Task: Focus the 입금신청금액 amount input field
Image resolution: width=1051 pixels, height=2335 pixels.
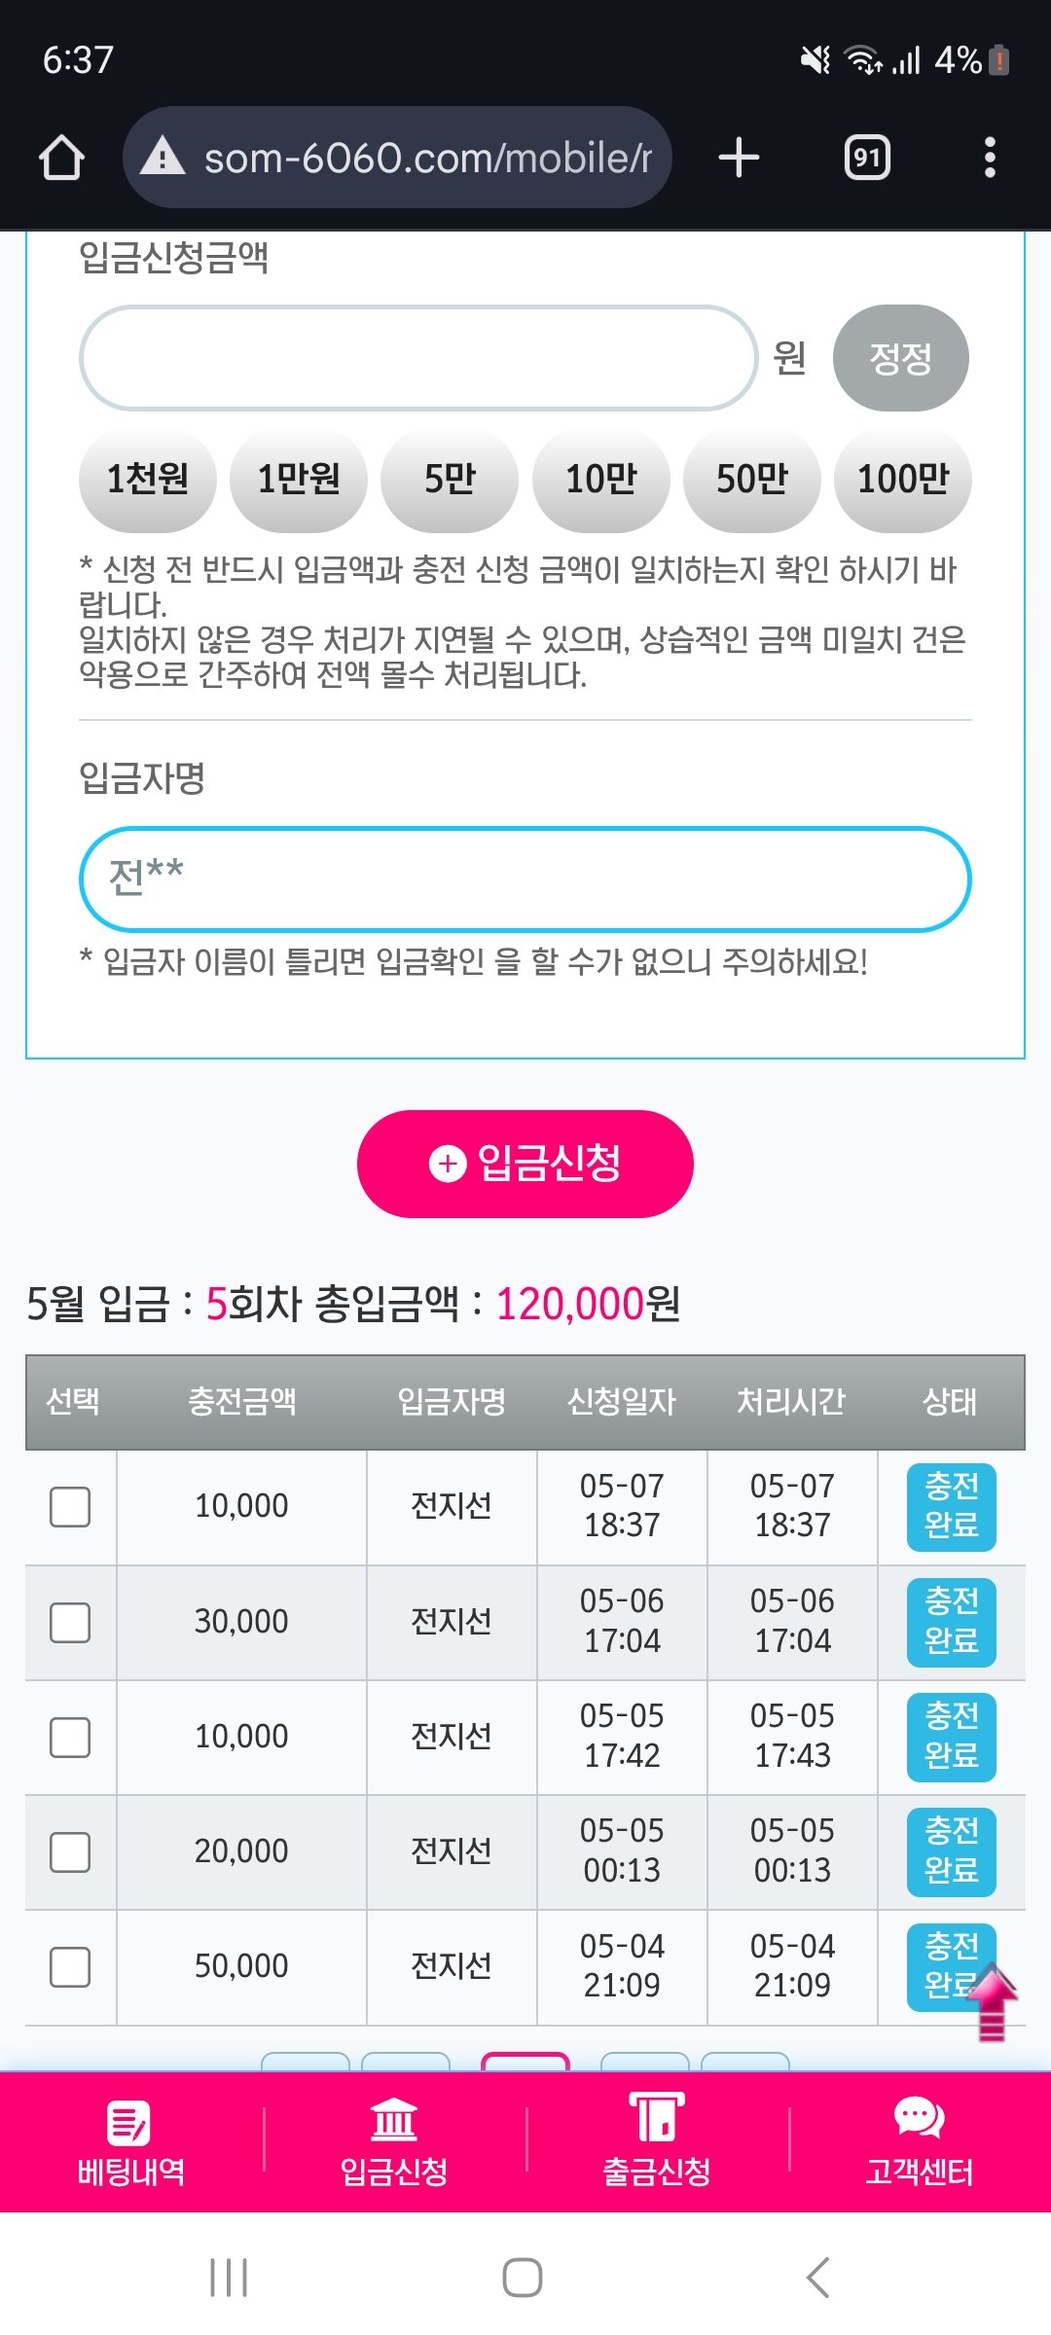Action: click(x=418, y=358)
